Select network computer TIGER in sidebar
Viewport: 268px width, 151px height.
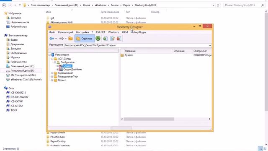[x=14, y=110]
